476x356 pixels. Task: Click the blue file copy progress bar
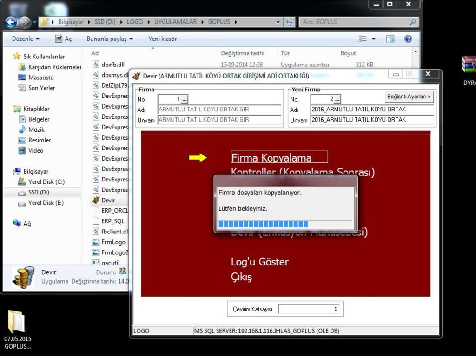[x=263, y=225]
